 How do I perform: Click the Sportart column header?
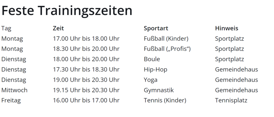(156, 28)
